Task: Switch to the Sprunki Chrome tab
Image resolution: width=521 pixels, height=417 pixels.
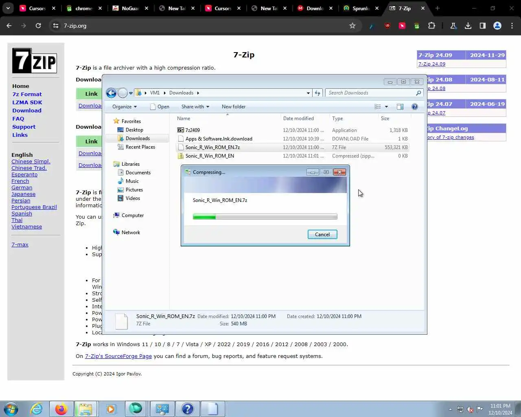Action: point(361,8)
